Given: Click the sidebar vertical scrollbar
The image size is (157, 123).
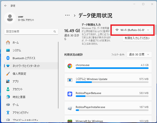Looking at the screenshot, I should (58, 75).
